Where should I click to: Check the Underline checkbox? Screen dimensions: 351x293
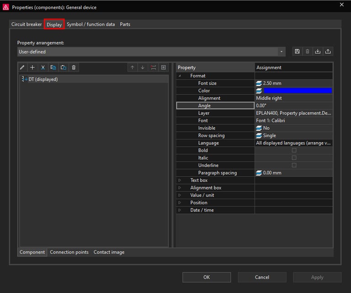[294, 165]
